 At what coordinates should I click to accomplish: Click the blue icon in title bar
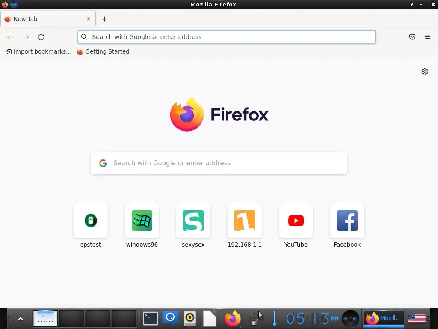point(14,4)
